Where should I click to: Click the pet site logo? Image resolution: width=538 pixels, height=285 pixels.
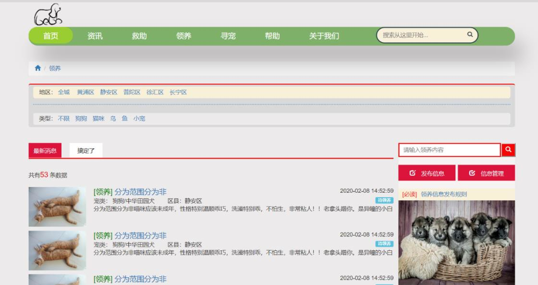tap(48, 15)
